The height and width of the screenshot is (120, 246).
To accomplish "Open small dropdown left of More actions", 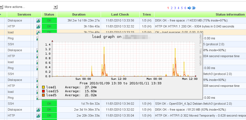I will click(x=1, y=7).
